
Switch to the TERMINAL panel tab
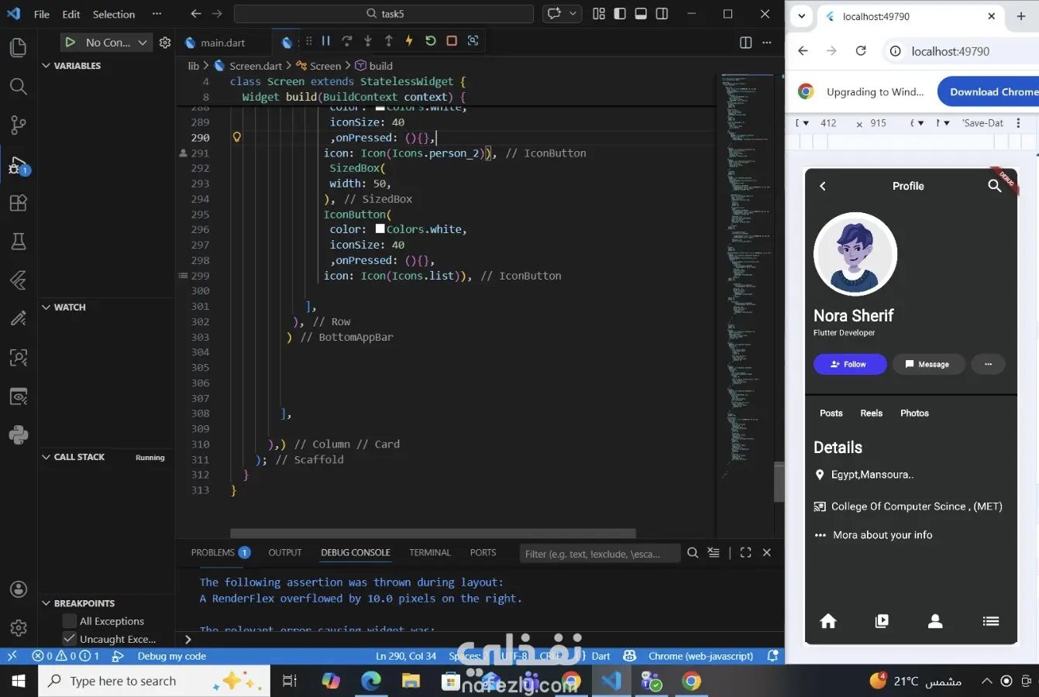pyautogui.click(x=430, y=552)
